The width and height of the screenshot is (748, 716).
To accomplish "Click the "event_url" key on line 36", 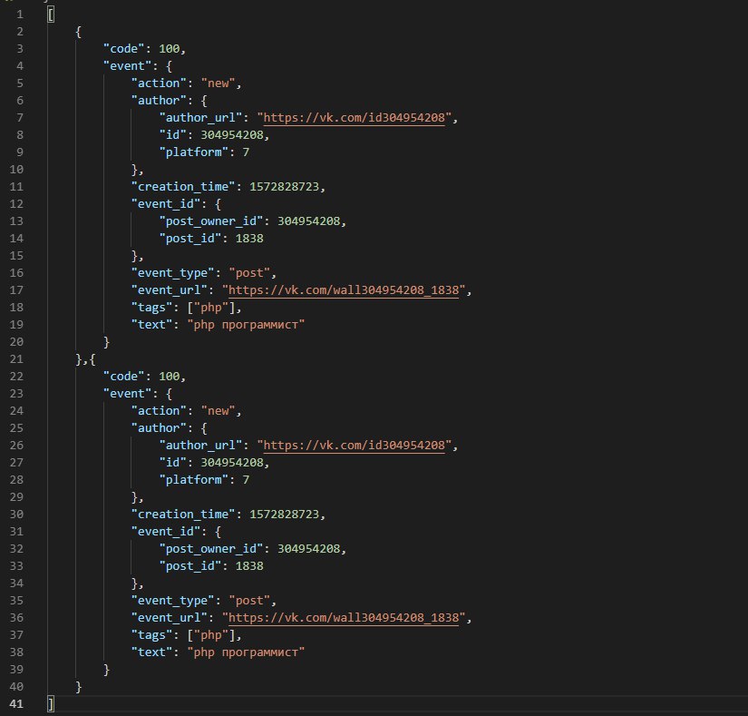I will 170,618.
